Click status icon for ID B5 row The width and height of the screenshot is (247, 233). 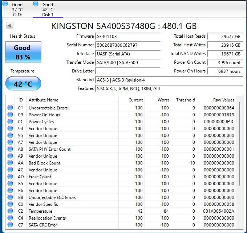coord(10,183)
